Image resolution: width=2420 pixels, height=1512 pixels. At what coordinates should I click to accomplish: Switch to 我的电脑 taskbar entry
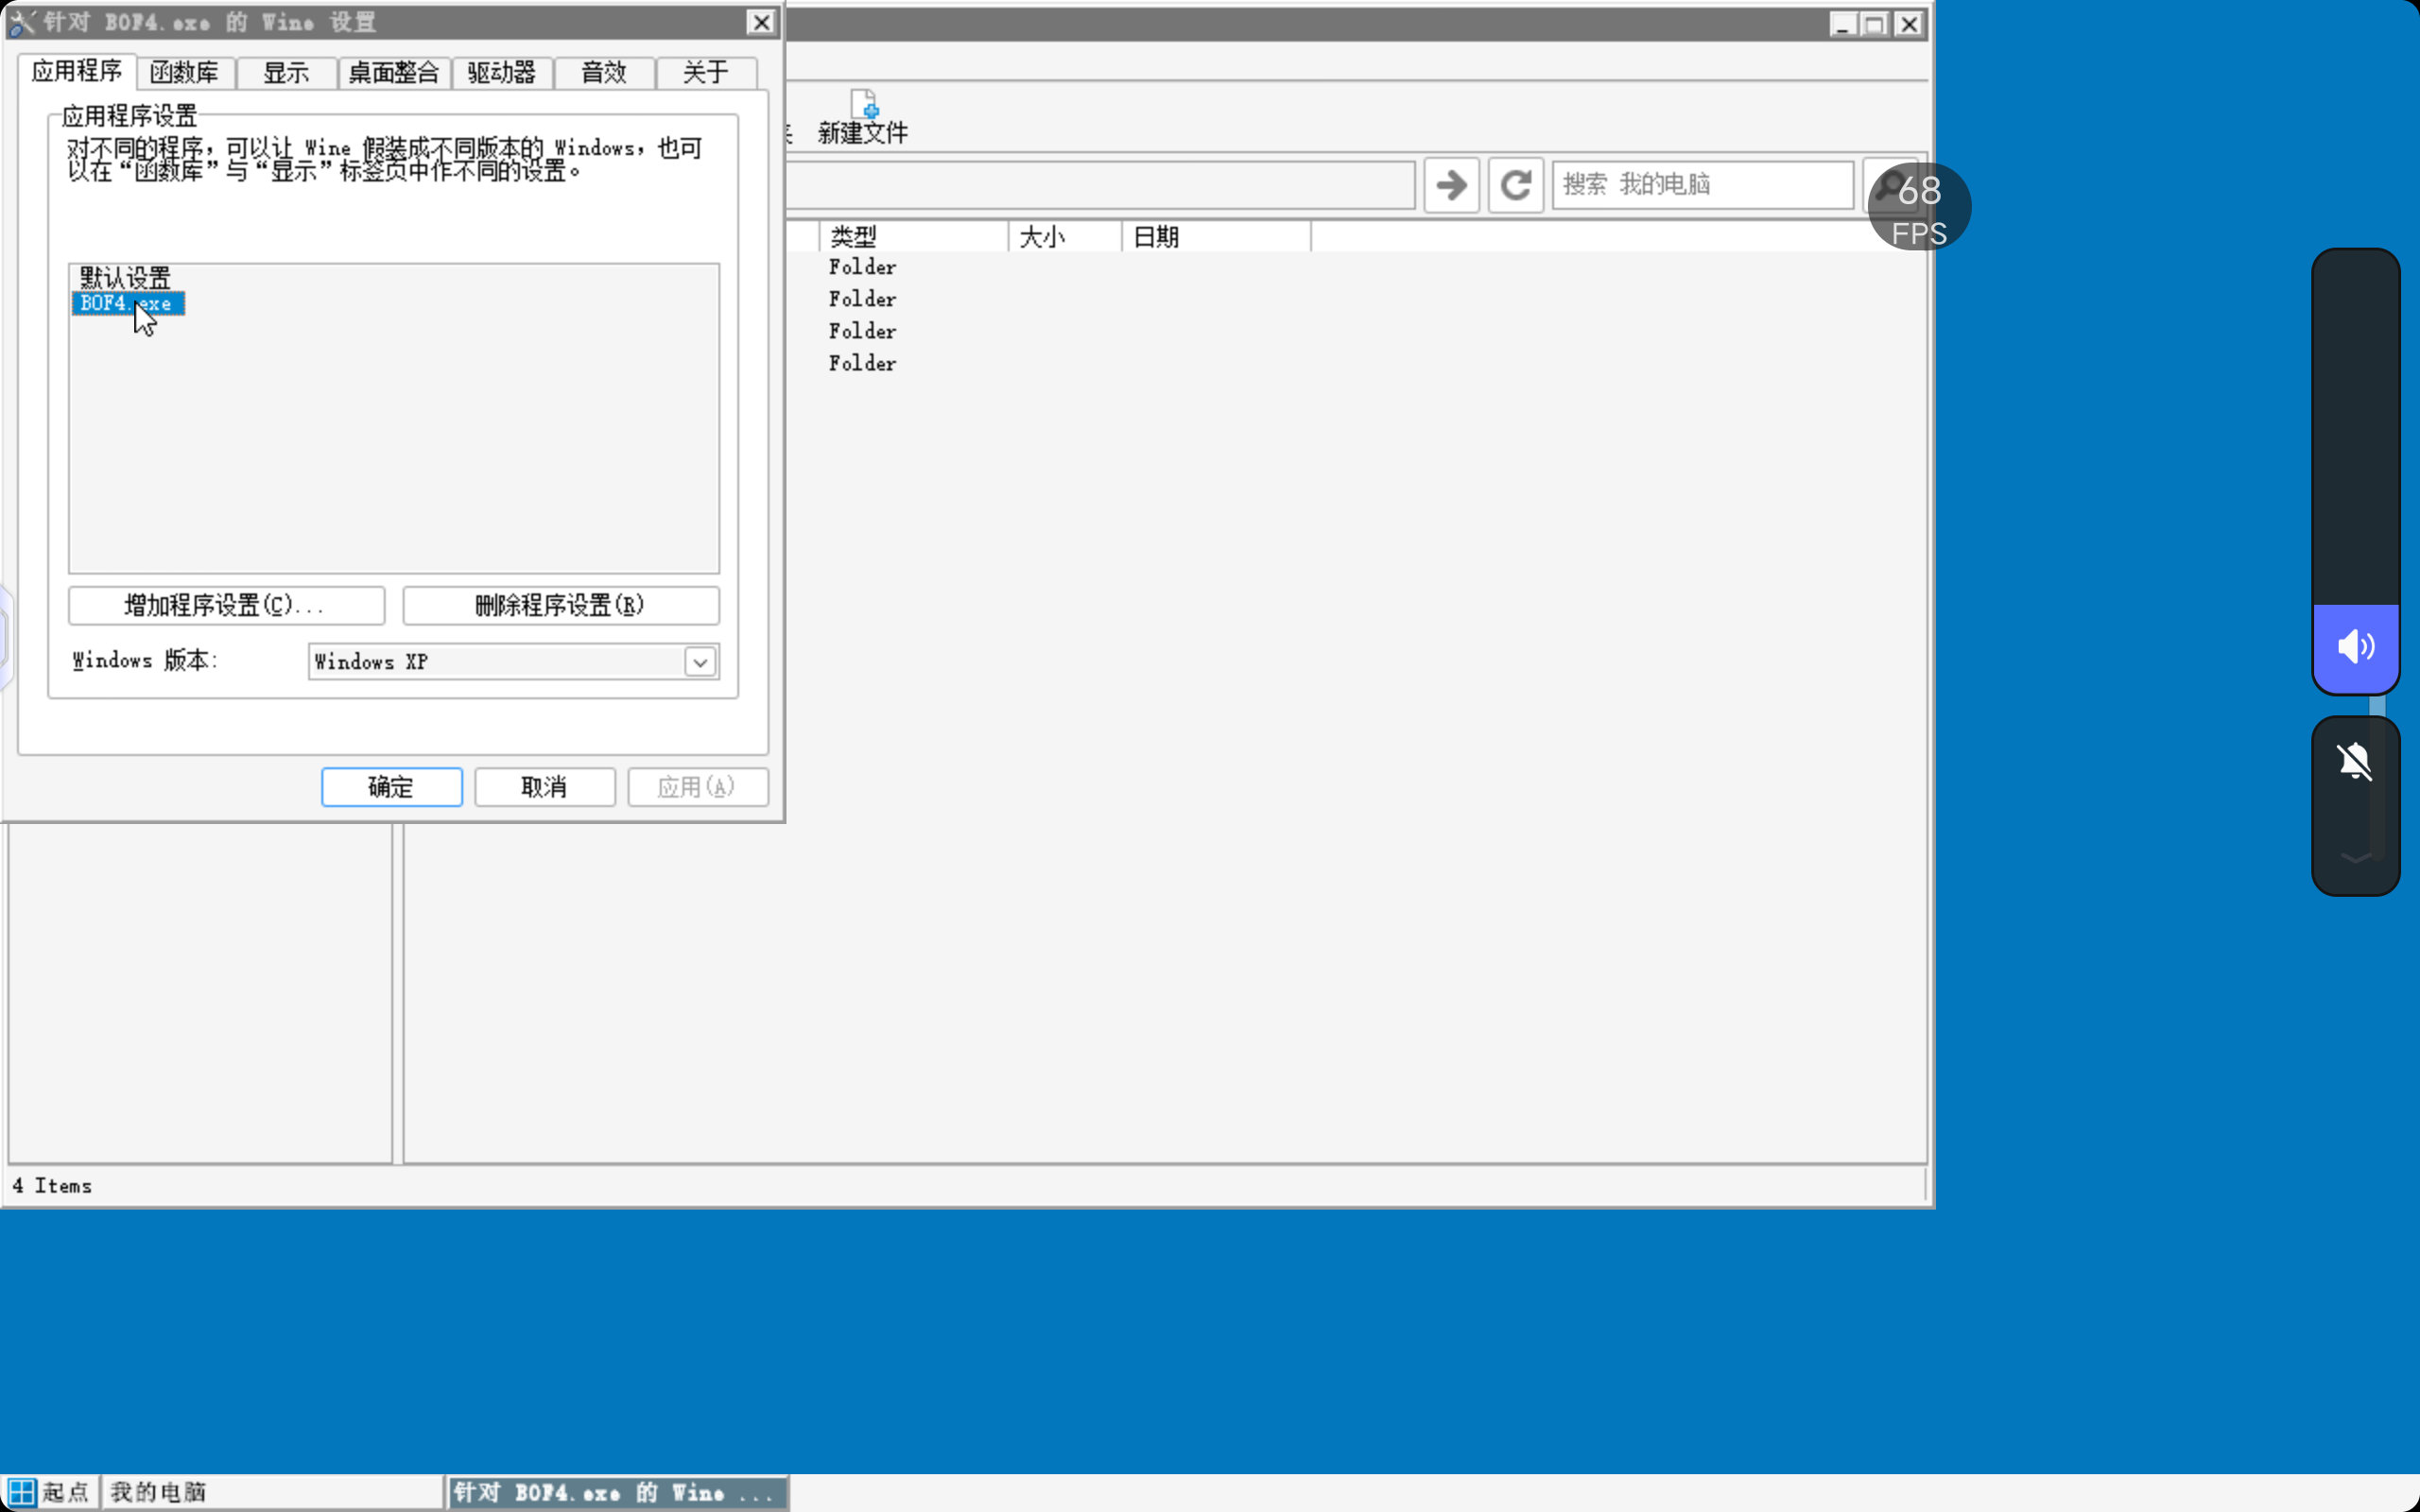[272, 1492]
